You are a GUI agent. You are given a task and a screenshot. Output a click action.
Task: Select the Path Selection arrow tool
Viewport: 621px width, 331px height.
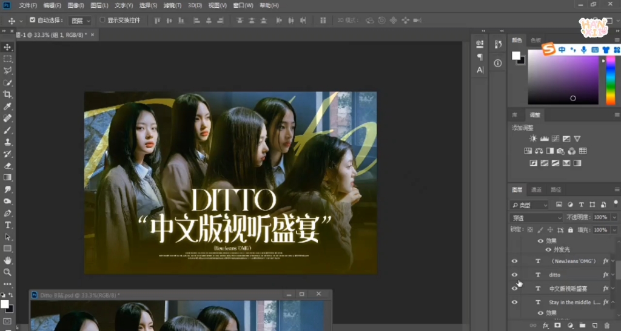7,237
